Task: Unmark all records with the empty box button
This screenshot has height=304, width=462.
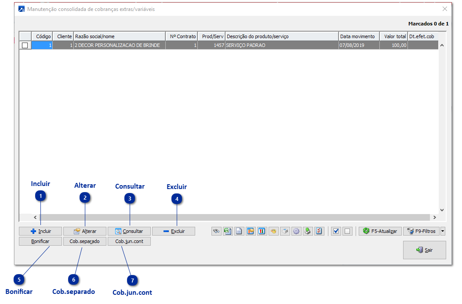Action: [347, 231]
